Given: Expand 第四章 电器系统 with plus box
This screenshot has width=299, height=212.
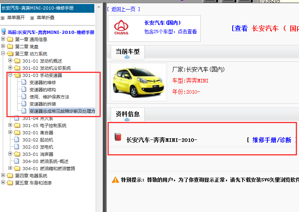Looking at the screenshot, I should (3, 175).
